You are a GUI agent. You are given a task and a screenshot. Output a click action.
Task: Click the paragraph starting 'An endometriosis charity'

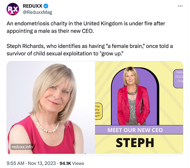click(94, 27)
